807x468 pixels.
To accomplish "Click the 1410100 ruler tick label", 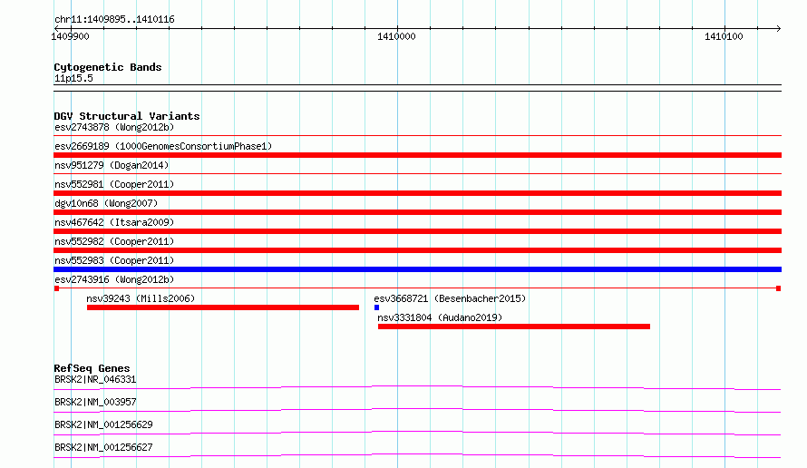I will 724,36.
